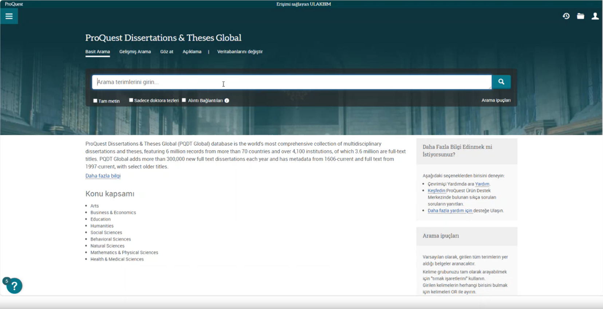
Task: Click the Daha fazla bilgi link
Action: (x=103, y=176)
